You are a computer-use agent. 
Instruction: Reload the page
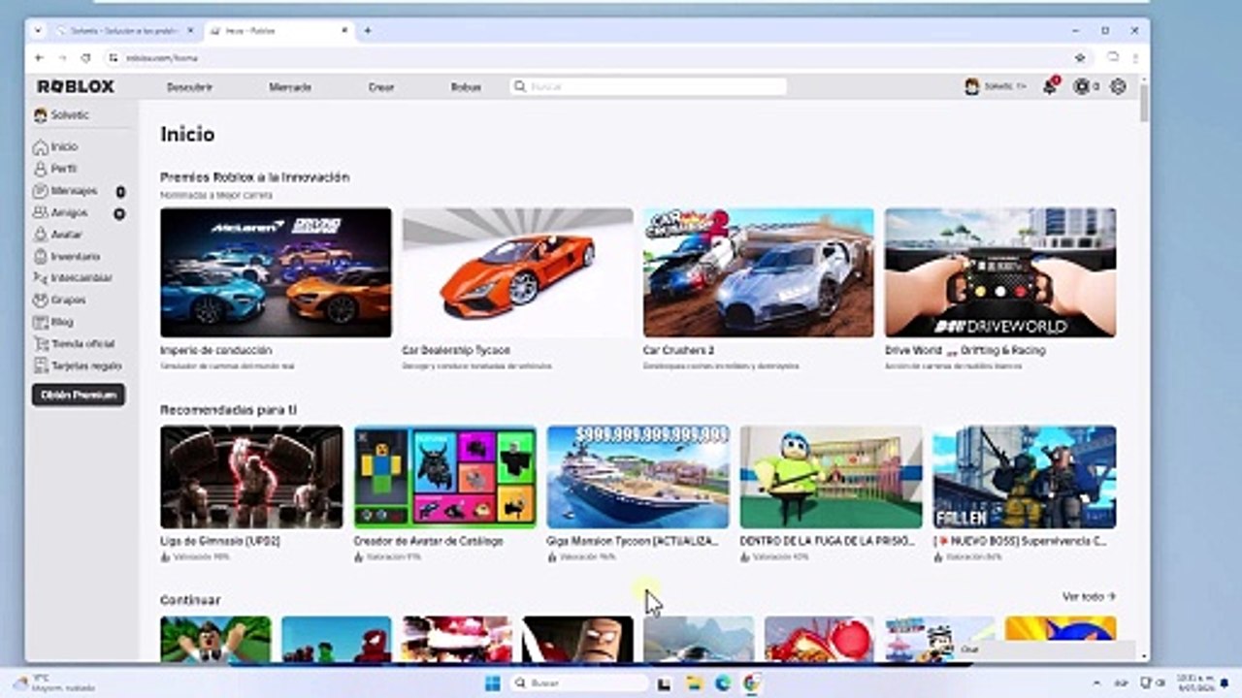click(x=85, y=58)
